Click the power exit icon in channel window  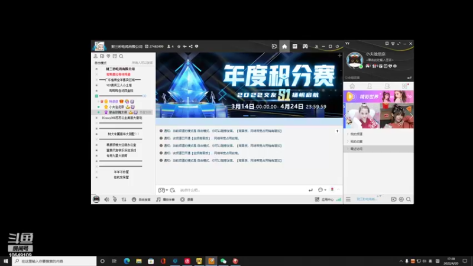point(337,47)
